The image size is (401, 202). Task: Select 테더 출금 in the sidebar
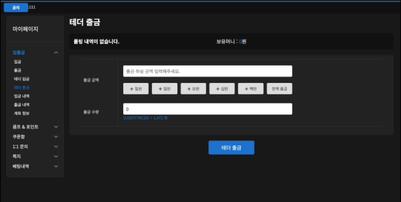pos(21,88)
